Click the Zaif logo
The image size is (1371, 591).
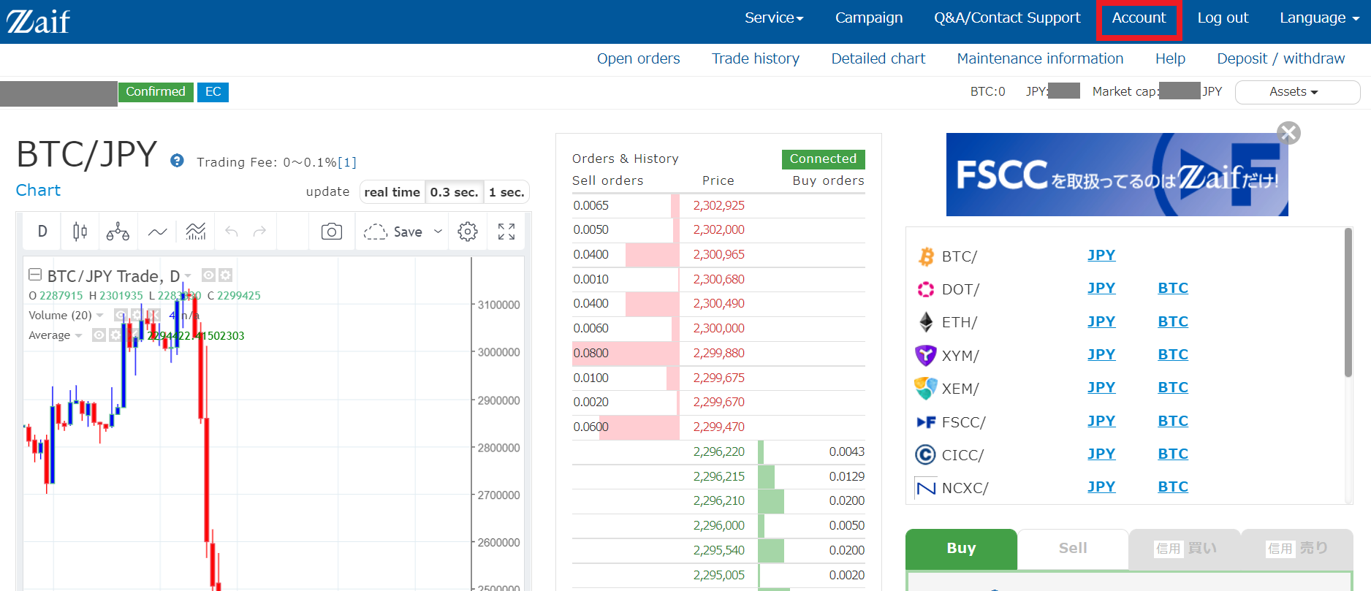point(38,22)
